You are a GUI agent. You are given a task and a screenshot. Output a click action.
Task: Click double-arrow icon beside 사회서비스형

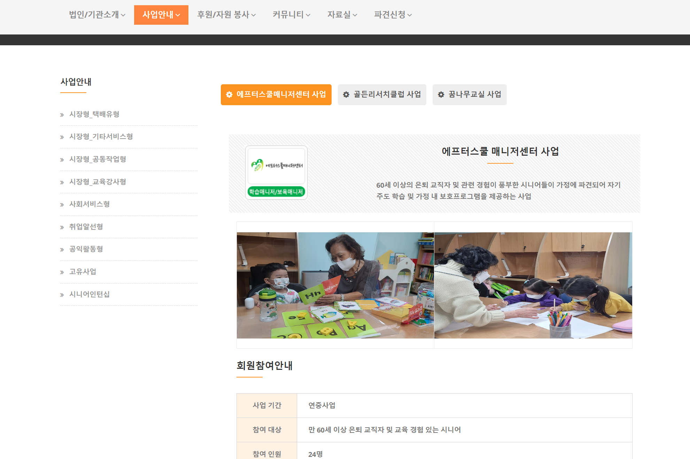(62, 205)
